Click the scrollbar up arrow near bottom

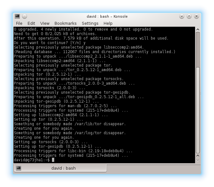(x=198, y=156)
